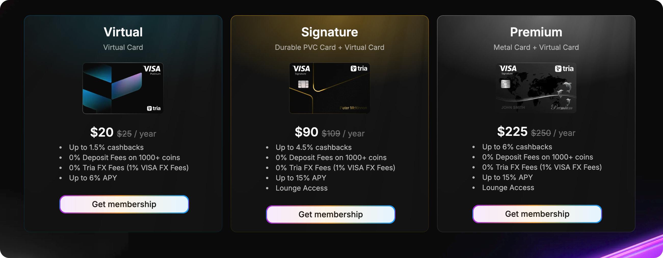663x258 pixels.
Task: Click the tria logo on the Virtual card
Action: 154,108
